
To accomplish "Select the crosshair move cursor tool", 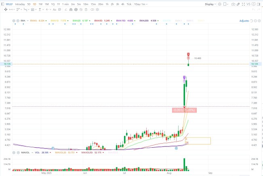I will point(6,10).
